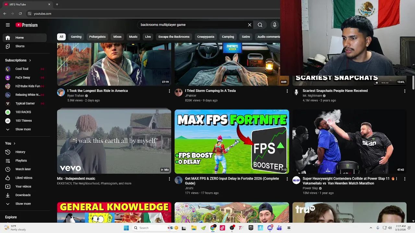
Task: Open JInshI channel avatar
Action: click(179, 180)
